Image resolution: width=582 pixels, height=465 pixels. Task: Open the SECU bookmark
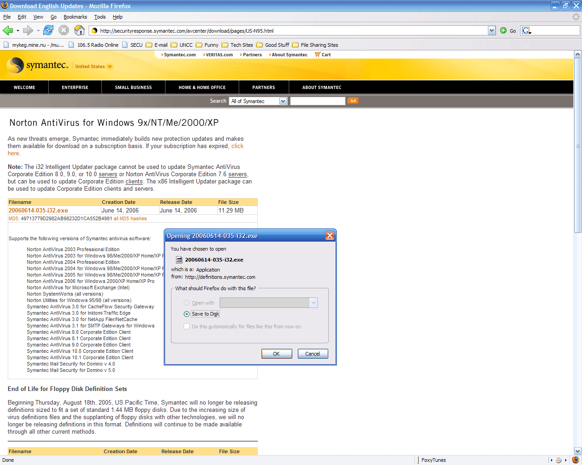pos(132,45)
